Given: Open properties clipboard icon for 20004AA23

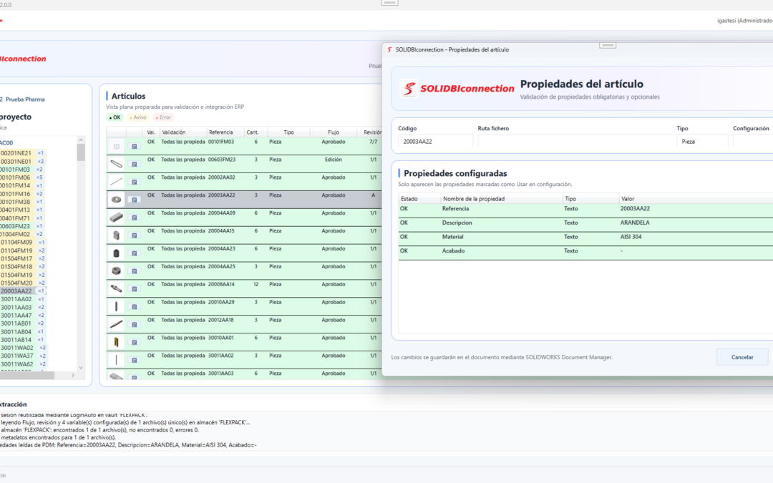Looking at the screenshot, I should [x=134, y=253].
